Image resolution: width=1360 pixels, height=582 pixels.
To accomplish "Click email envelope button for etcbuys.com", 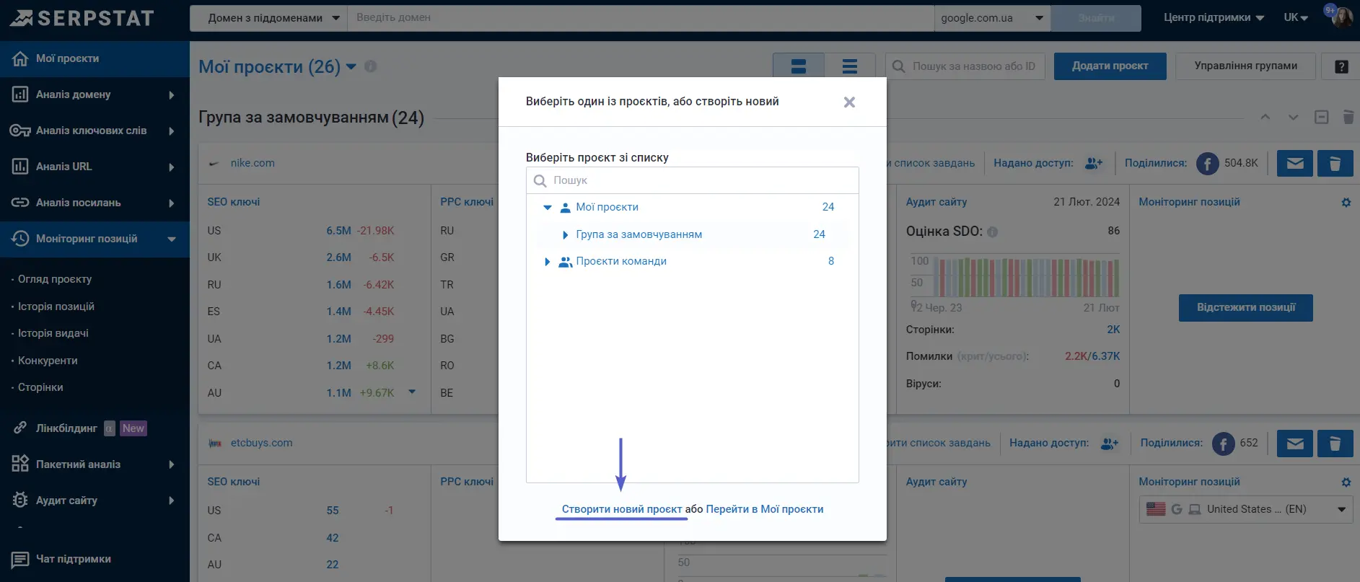I will coord(1295,444).
